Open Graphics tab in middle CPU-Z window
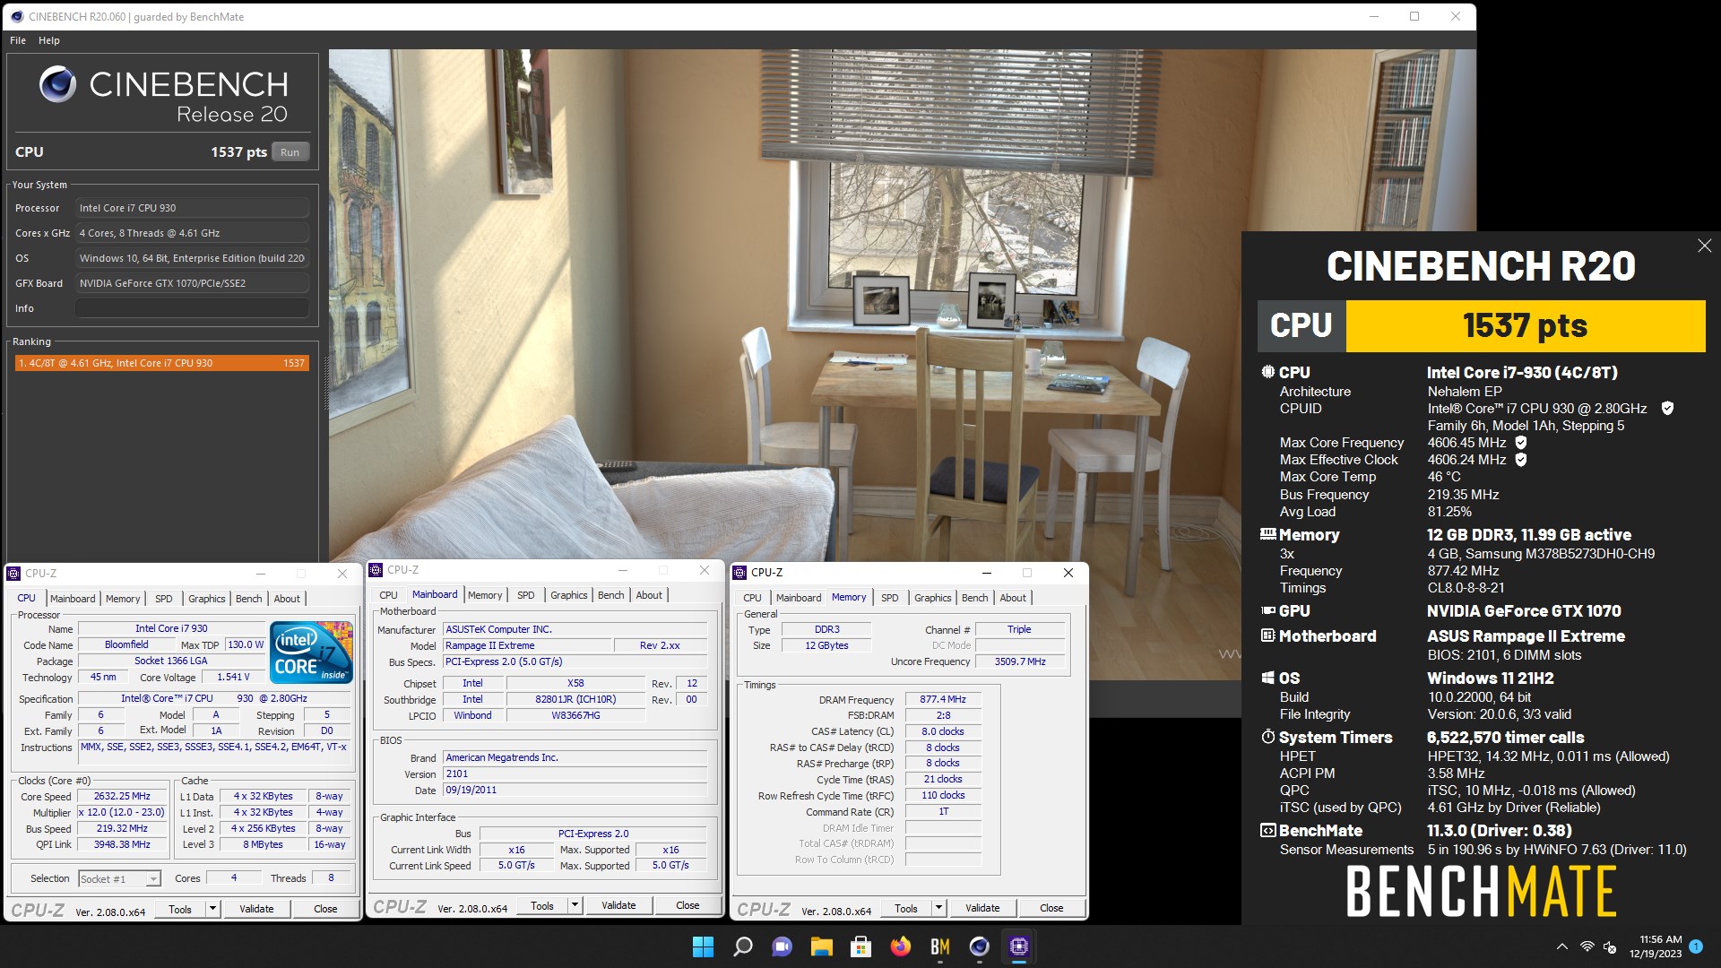1721x968 pixels. [569, 595]
